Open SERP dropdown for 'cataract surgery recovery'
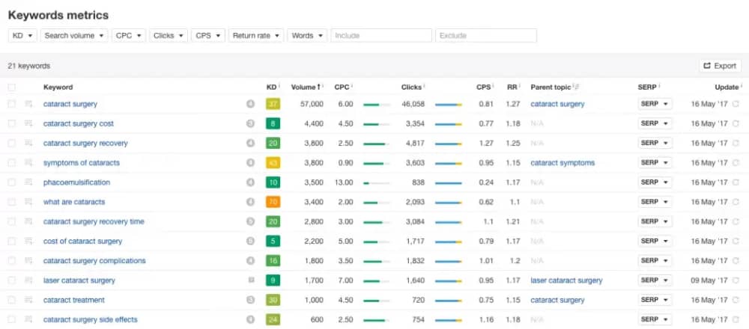Viewport: 749px width, 329px height. click(655, 143)
